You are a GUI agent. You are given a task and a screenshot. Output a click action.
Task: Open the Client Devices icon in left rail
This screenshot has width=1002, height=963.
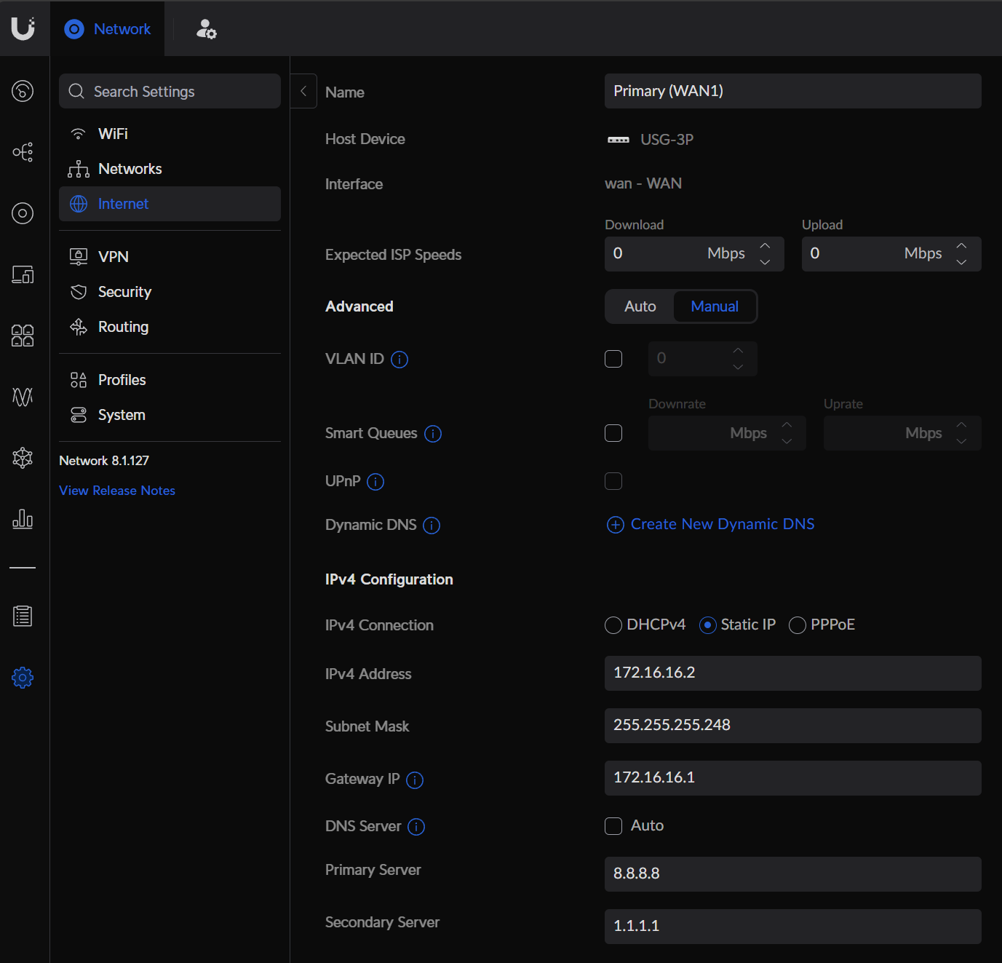click(23, 274)
